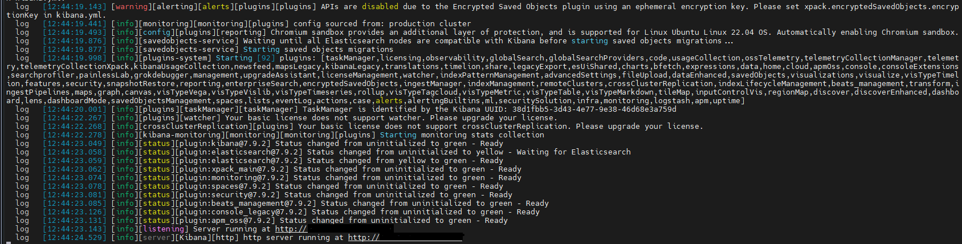962x244 pixels.
Task: Click the plugin:console_legacy@7.9.2 entry
Action: pos(240,212)
